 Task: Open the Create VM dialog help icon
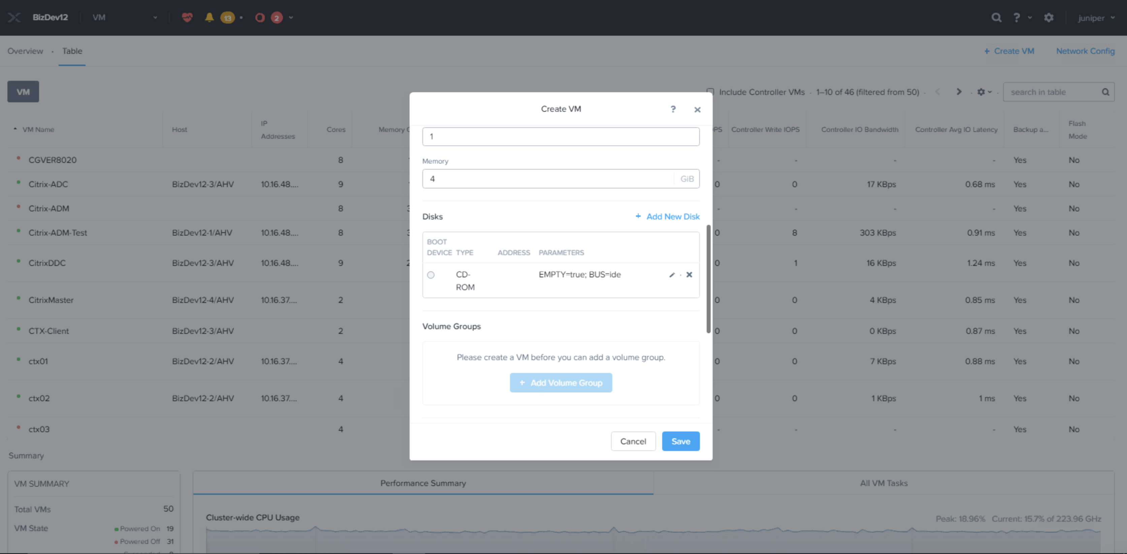[x=673, y=109]
